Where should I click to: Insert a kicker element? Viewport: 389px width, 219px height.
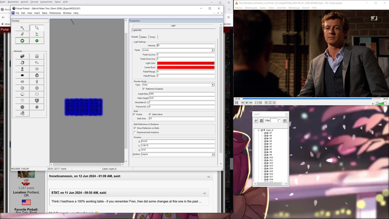pos(22,88)
